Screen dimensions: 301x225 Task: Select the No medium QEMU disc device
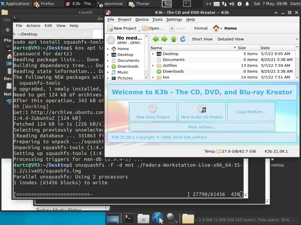coord(125,40)
